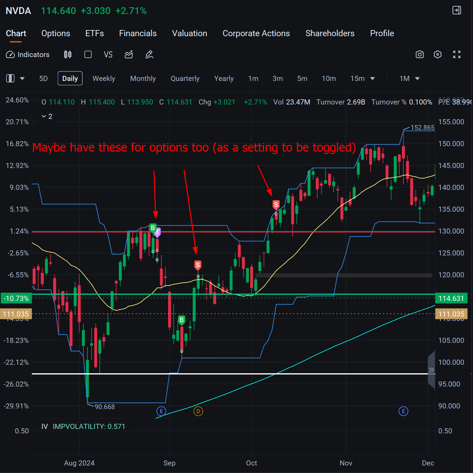Open the layout dropdown arrow beside 5D

tap(22, 79)
